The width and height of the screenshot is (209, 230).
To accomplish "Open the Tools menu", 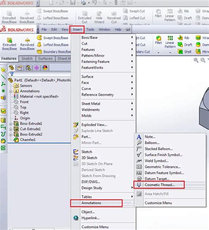I will click(x=90, y=30).
